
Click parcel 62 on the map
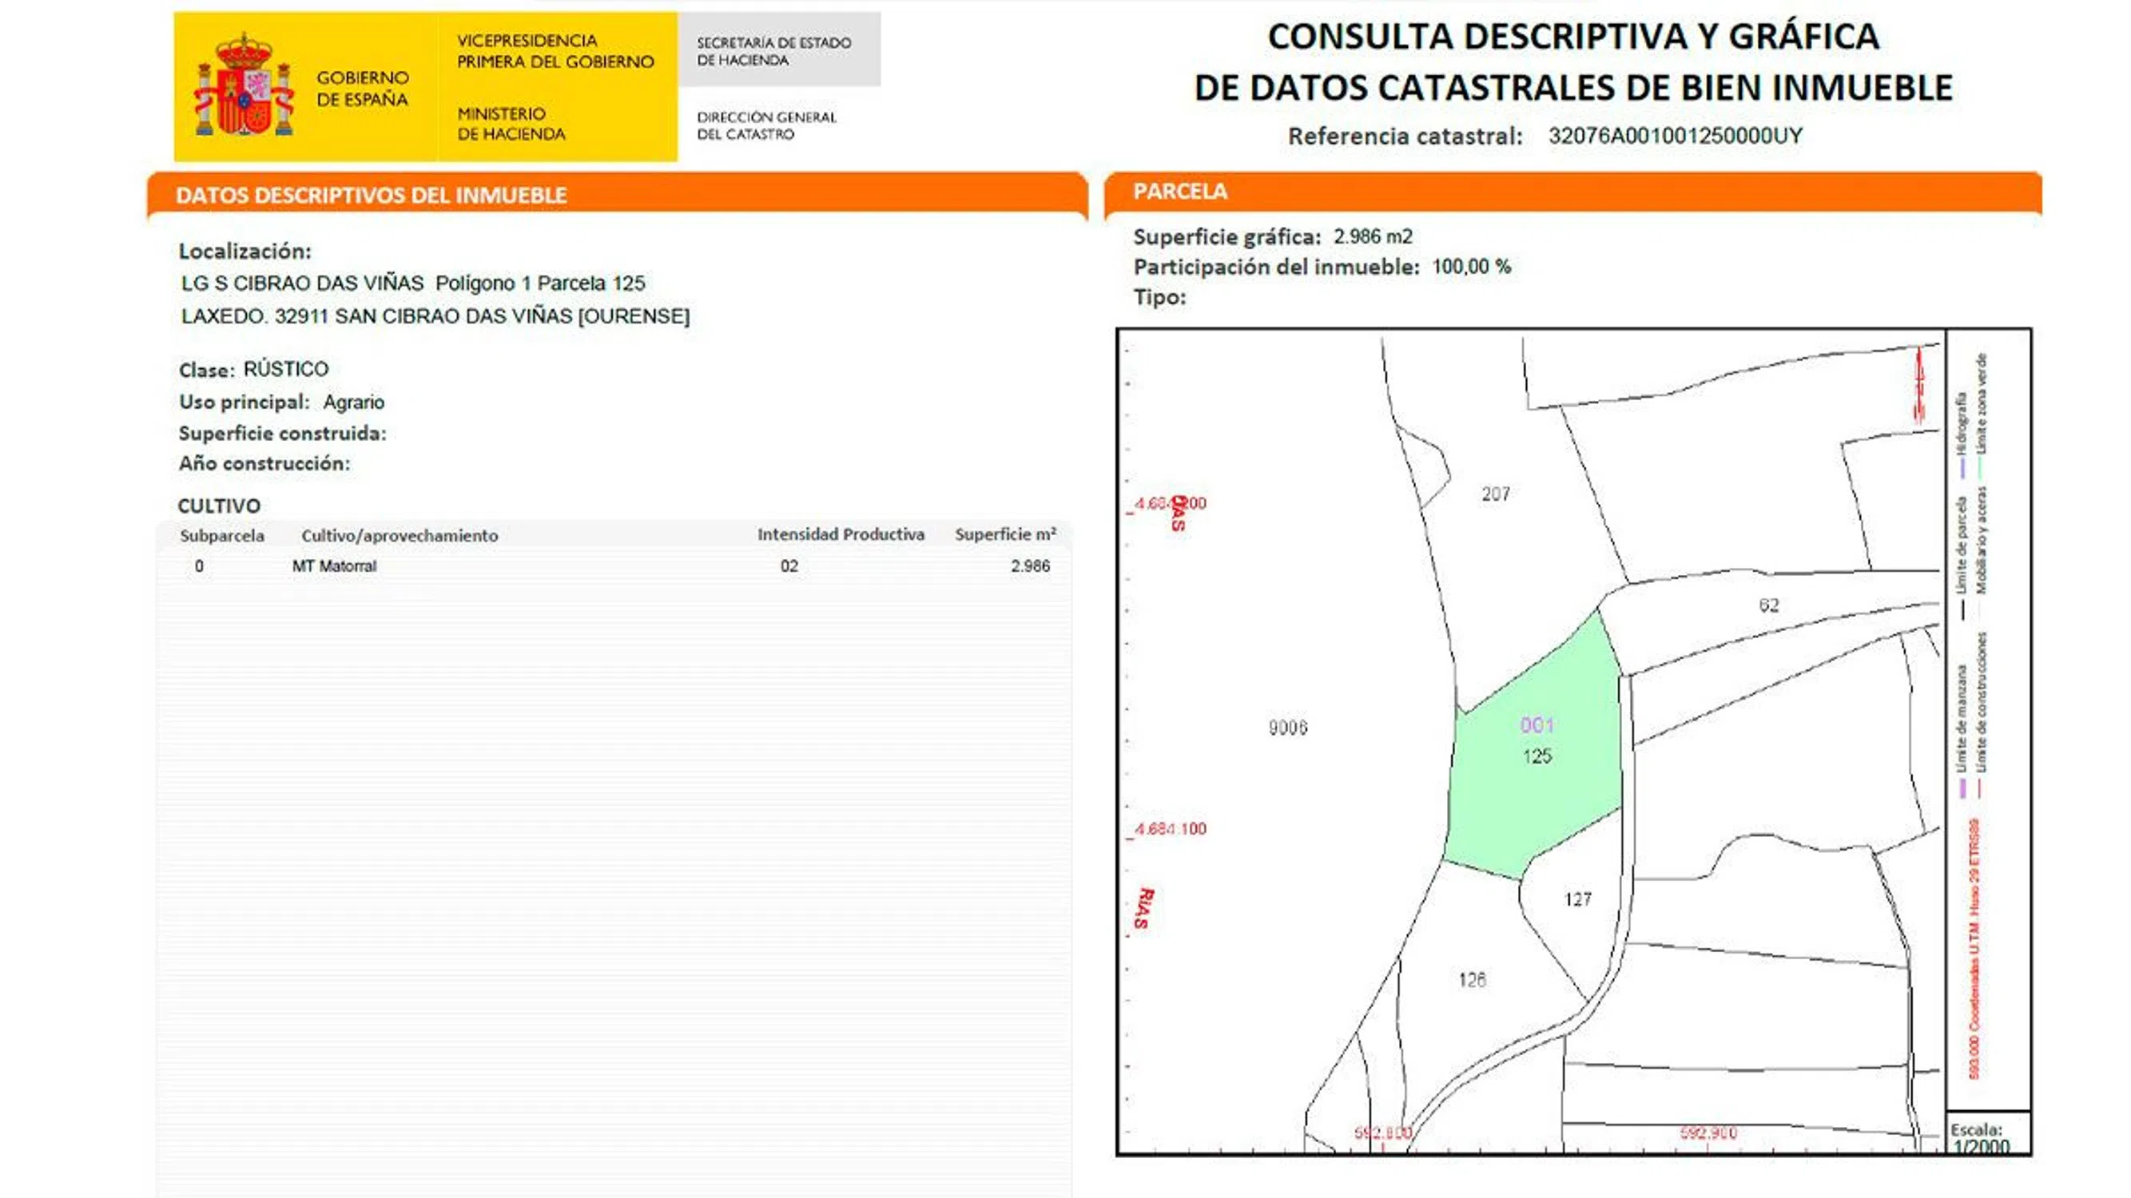[1769, 605]
